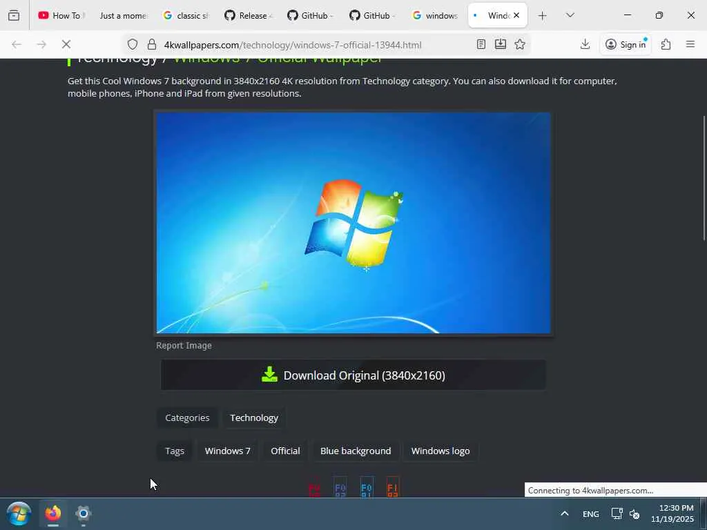Switch to the YouTube 'How To' tab
The width and height of the screenshot is (707, 530).
click(61, 15)
